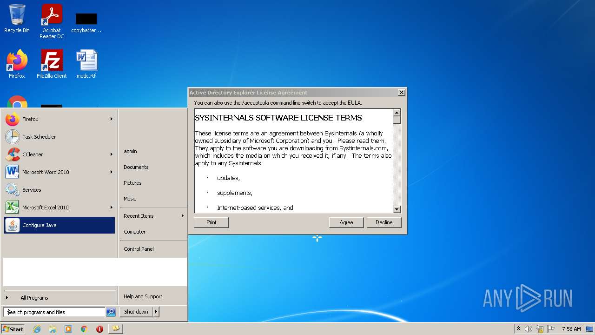The height and width of the screenshot is (335, 595).
Task: Select Firefox icon in Start menu
Action: coord(13,119)
